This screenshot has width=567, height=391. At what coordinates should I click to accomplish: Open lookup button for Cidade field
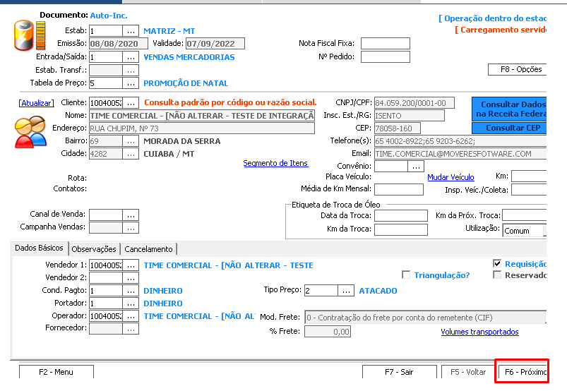click(x=131, y=154)
